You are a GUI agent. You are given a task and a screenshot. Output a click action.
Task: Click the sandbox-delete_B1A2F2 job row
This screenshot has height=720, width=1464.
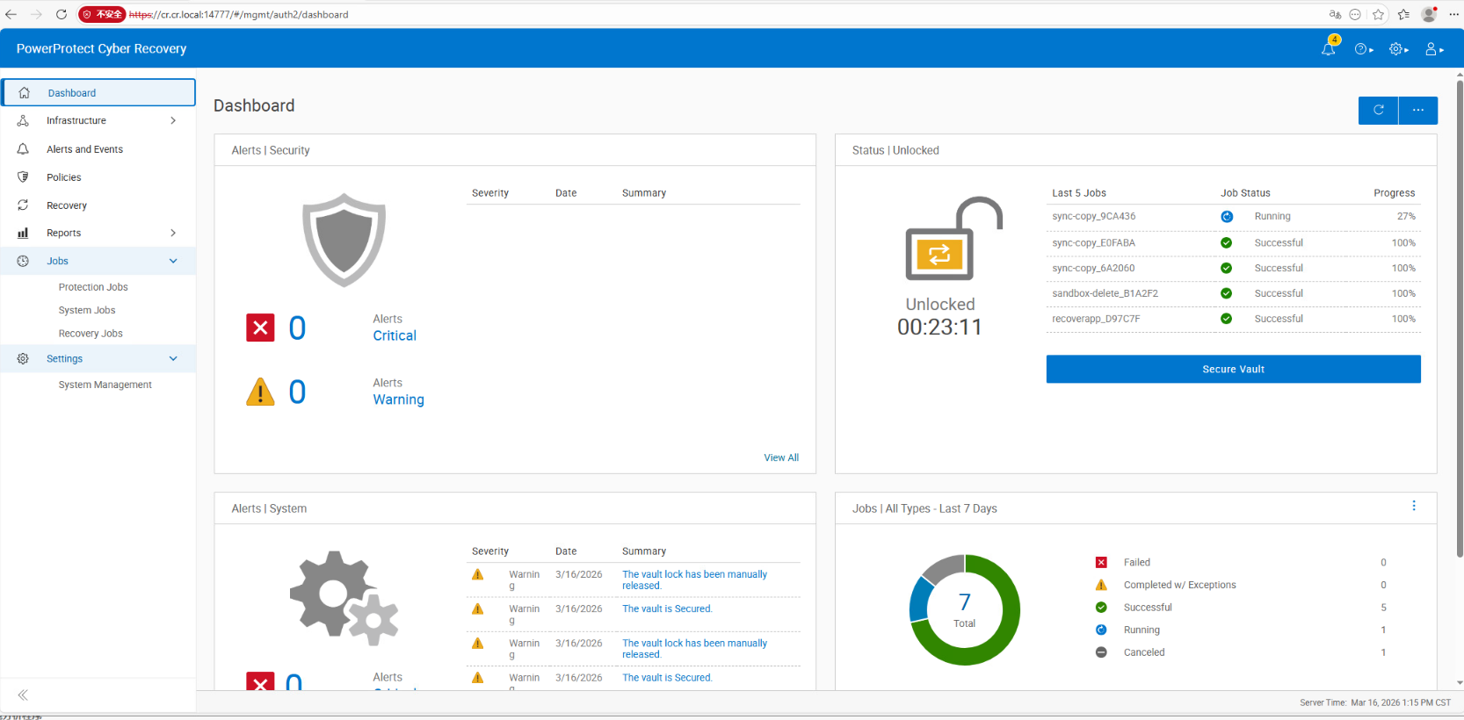point(1233,293)
